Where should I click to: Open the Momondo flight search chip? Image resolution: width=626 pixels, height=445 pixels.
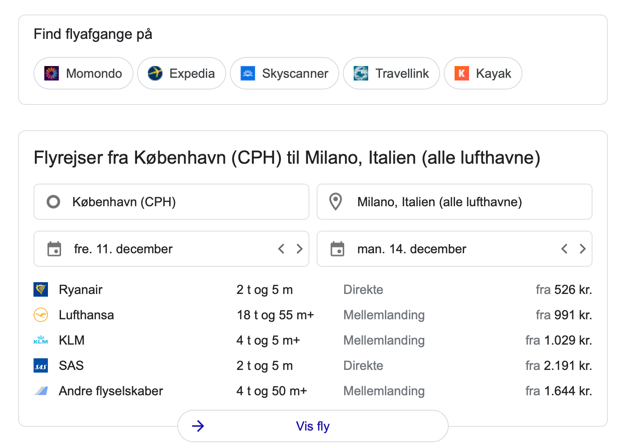pyautogui.click(x=84, y=73)
